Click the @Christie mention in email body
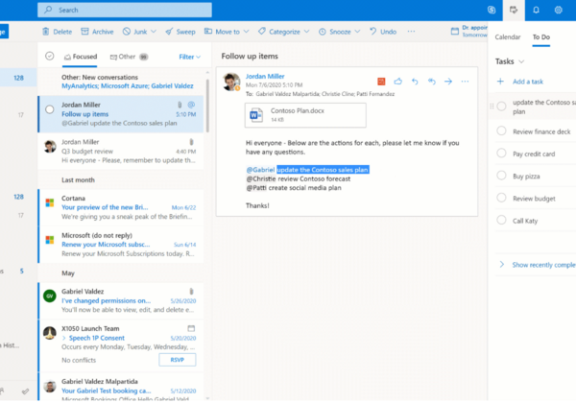 tap(261, 178)
